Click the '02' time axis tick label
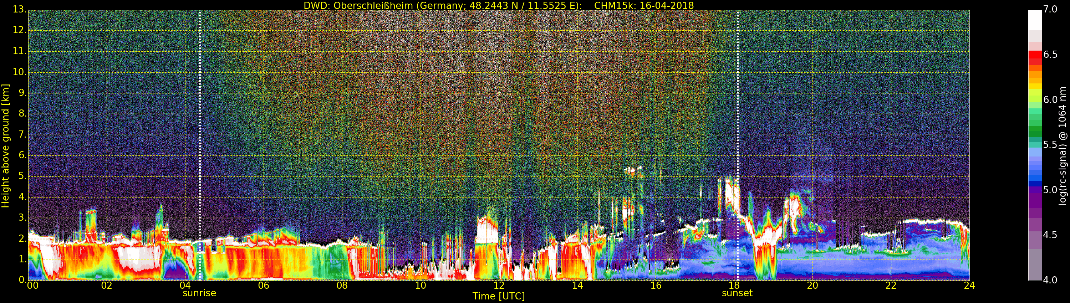Image resolution: width=1070 pixels, height=303 pixels. coord(107,286)
